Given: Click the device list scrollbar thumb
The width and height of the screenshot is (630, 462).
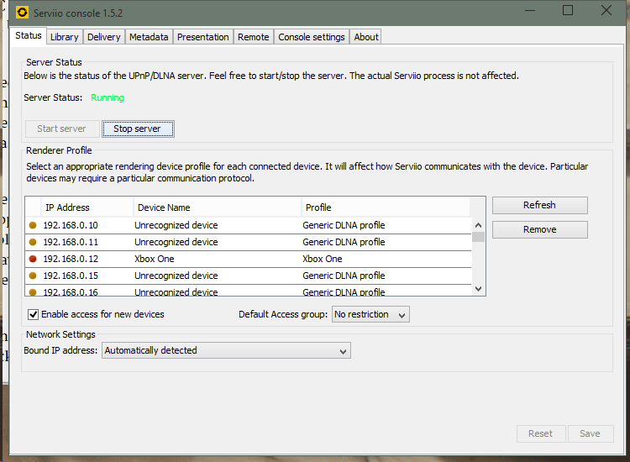Looking at the screenshot, I should coord(478,237).
